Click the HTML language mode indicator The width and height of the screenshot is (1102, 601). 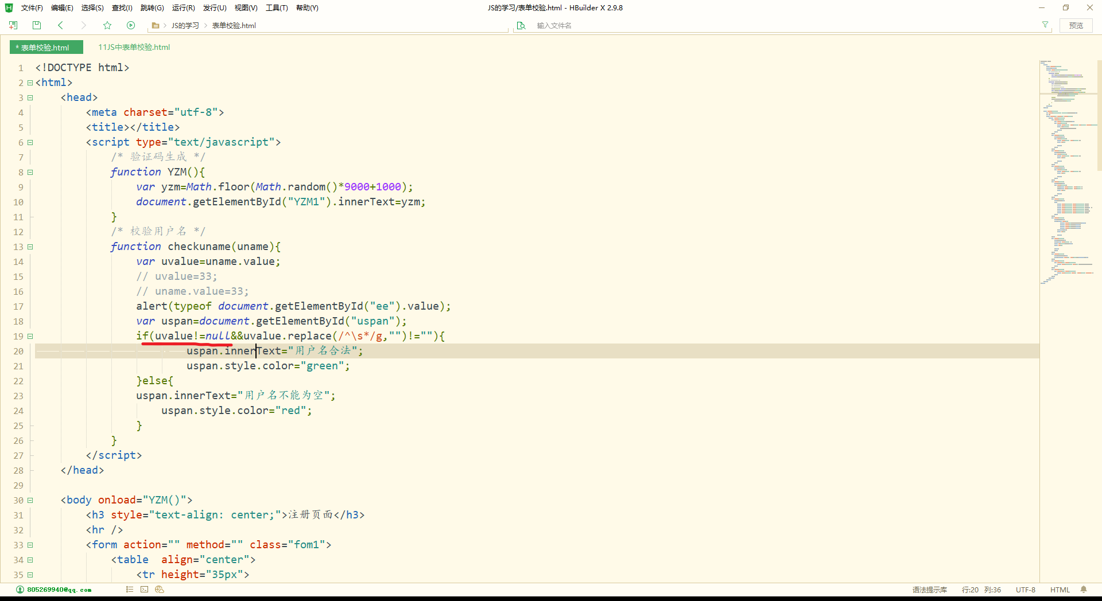(x=1060, y=590)
